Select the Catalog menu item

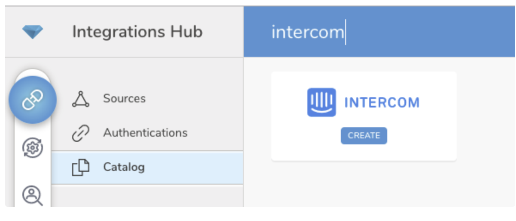coord(124,167)
